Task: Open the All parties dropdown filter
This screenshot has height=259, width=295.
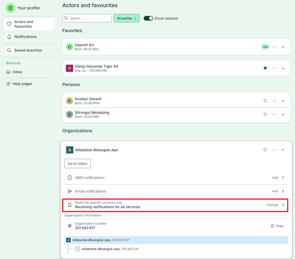Action: (x=126, y=18)
